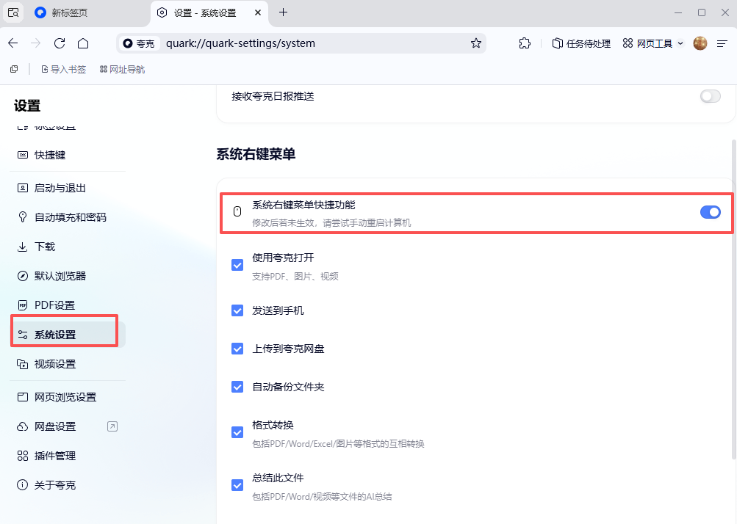Click the 夸克 site badge in address bar
The width and height of the screenshot is (737, 524).
pos(139,43)
